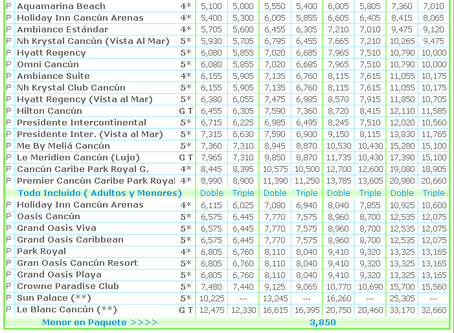Select the 33,170 price for Le Blanc Cancún
Screen dimensions: 454x333
(x=402, y=310)
